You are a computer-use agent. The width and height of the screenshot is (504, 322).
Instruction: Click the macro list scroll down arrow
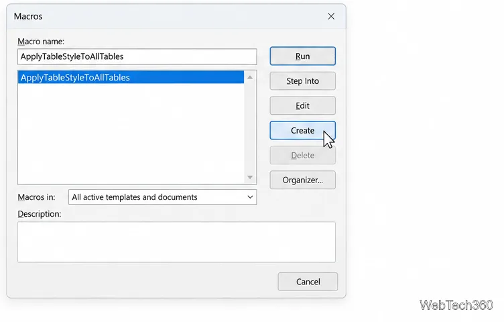coord(250,177)
